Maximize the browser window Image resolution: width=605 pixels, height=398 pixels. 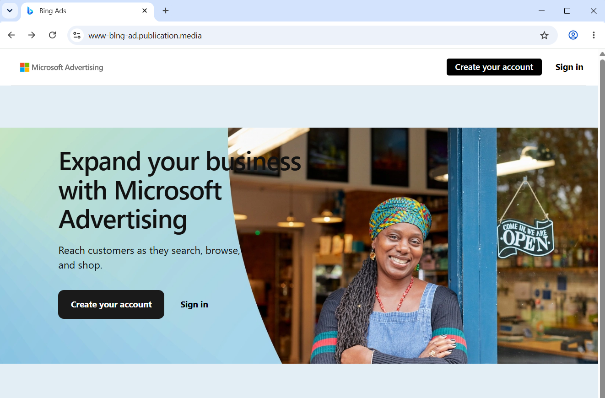pyautogui.click(x=567, y=11)
